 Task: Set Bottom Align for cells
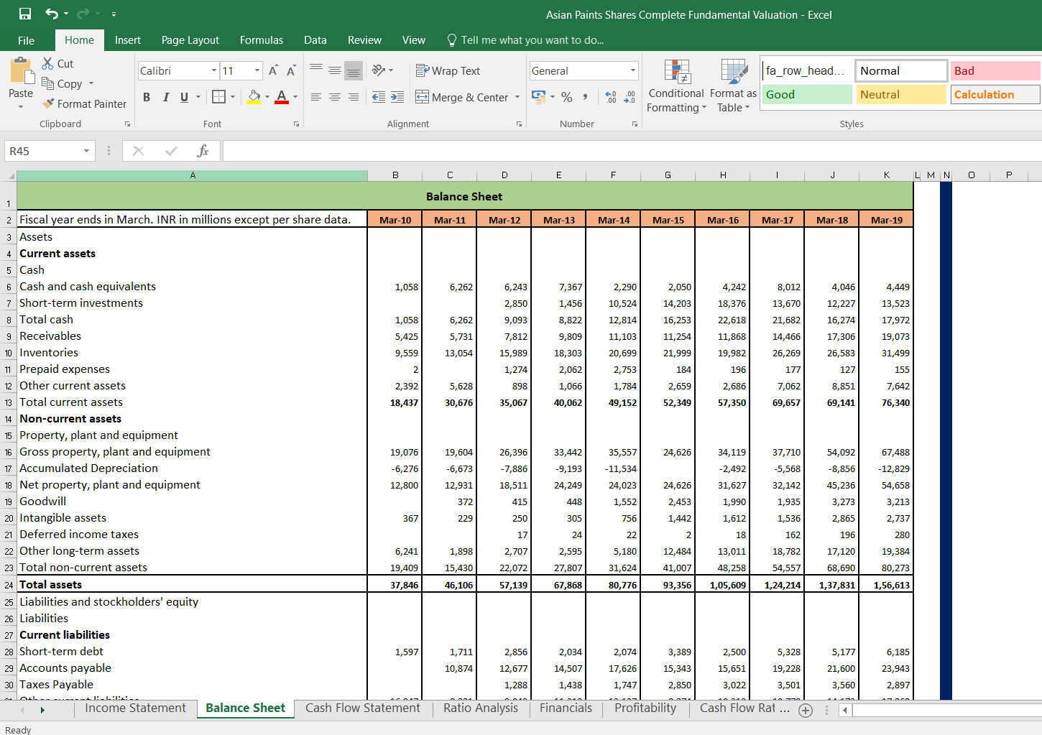coord(353,70)
